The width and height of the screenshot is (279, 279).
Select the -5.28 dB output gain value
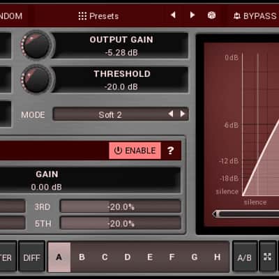point(121,53)
